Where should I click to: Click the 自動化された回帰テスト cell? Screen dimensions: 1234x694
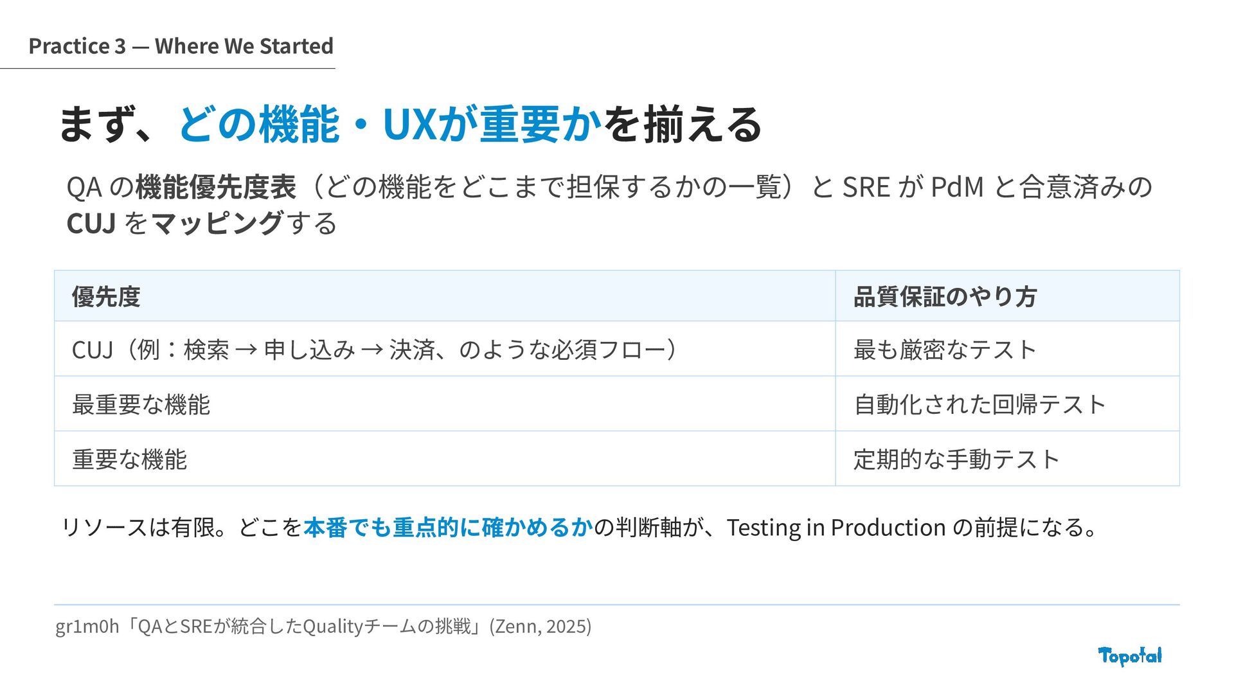click(1007, 404)
